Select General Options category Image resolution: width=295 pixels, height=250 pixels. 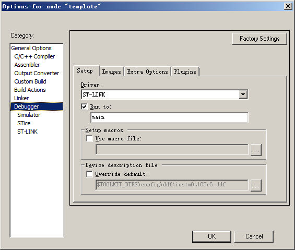point(31,48)
